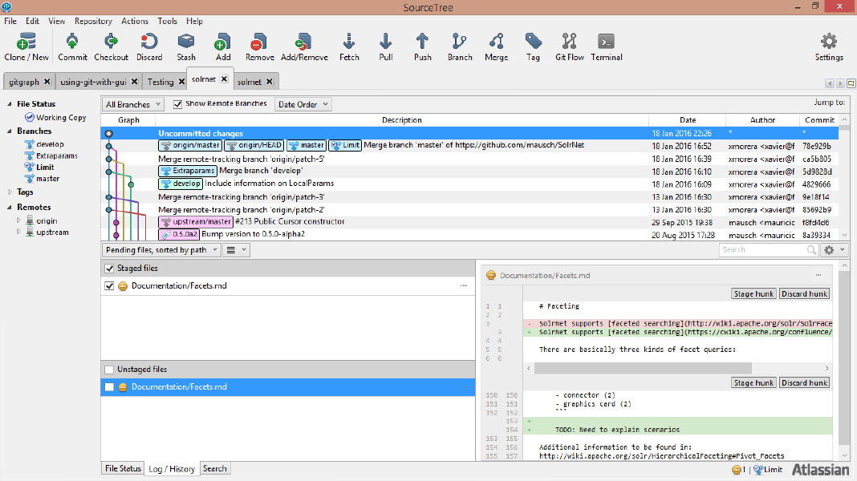The width and height of the screenshot is (857, 481).
Task: Select the develop branch in sidebar
Action: [x=44, y=144]
